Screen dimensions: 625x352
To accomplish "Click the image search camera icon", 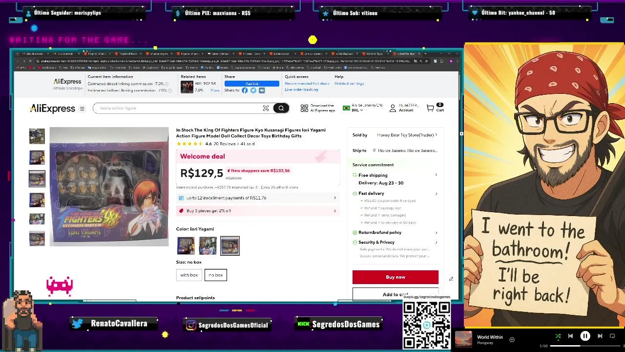I will pyautogui.click(x=266, y=108).
